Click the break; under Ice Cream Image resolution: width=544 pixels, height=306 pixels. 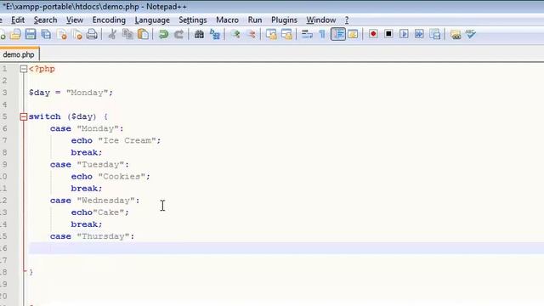pyautogui.click(x=87, y=153)
